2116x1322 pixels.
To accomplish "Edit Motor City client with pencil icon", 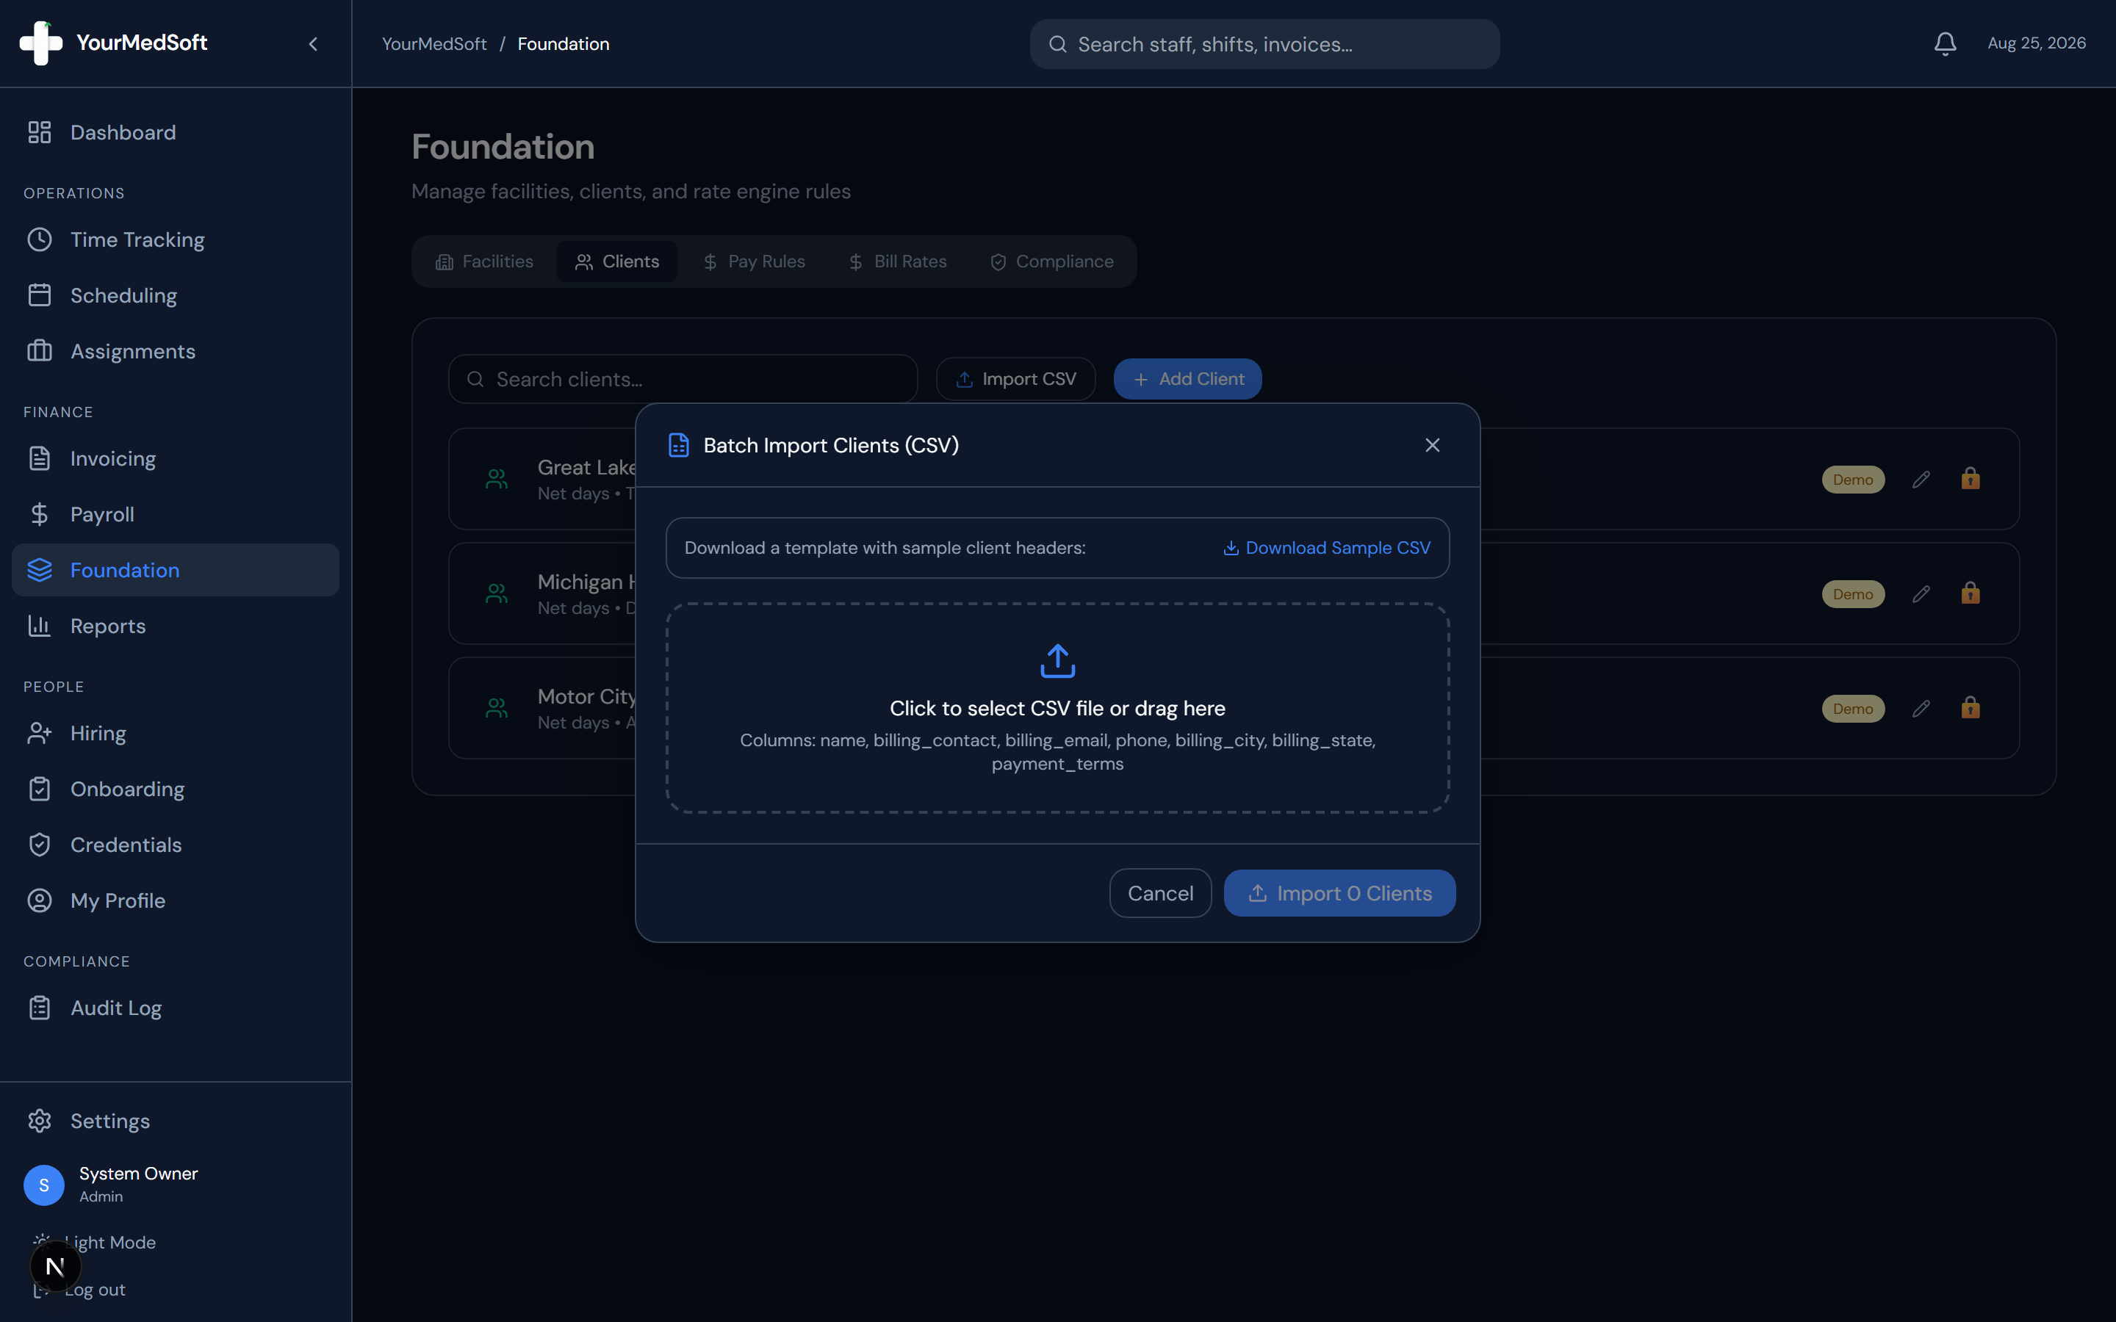I will coord(1921,708).
